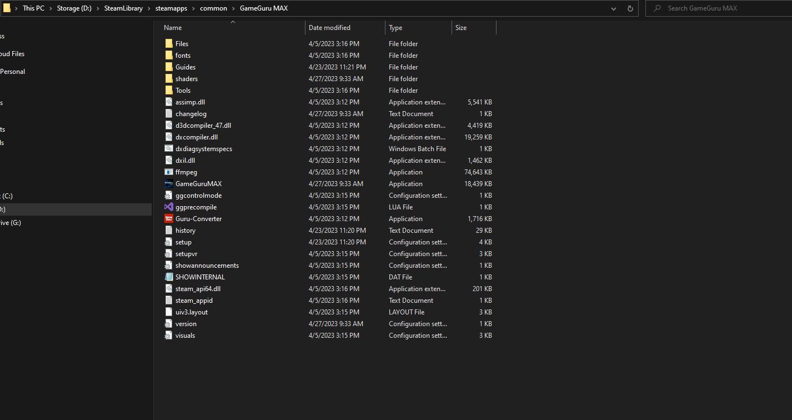Open steamapps from the breadcrumb path

pos(172,8)
